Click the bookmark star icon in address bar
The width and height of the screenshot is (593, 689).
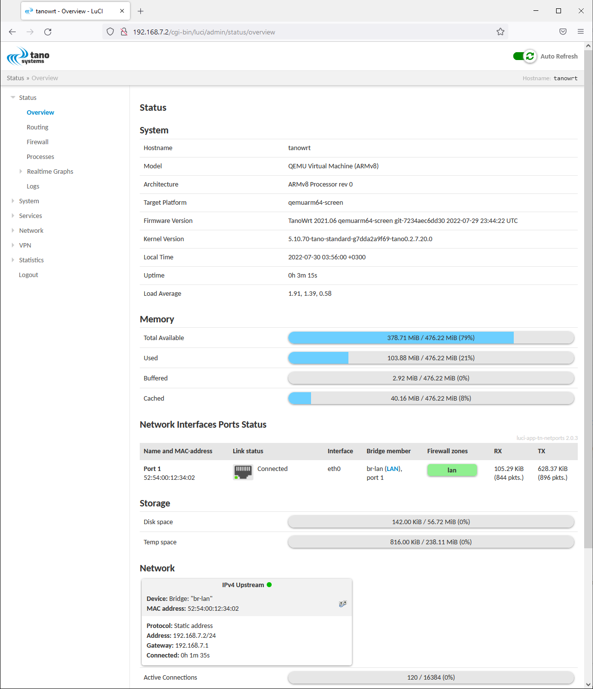tap(500, 31)
